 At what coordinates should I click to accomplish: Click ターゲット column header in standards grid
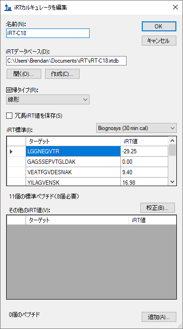73,141
